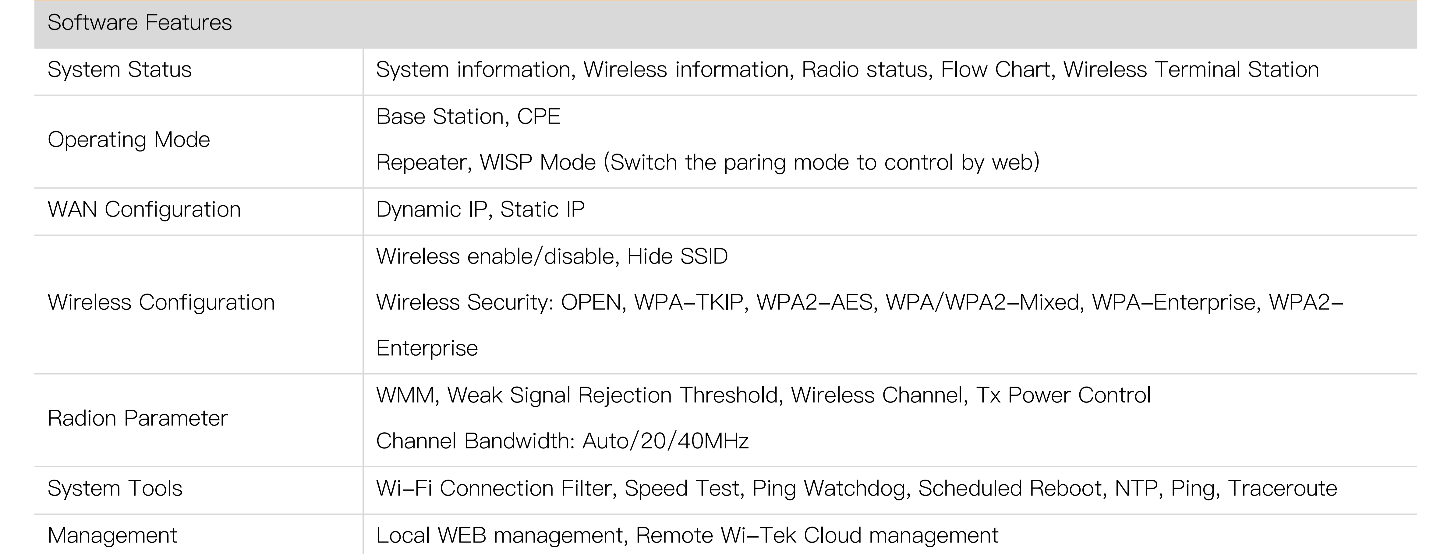Viewport: 1451px width, 554px height.
Task: Click the System Tools row label
Action: click(115, 488)
